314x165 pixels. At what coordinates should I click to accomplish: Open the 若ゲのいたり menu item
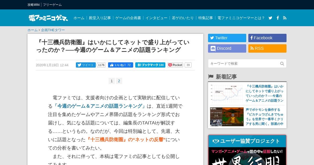pos(183,18)
